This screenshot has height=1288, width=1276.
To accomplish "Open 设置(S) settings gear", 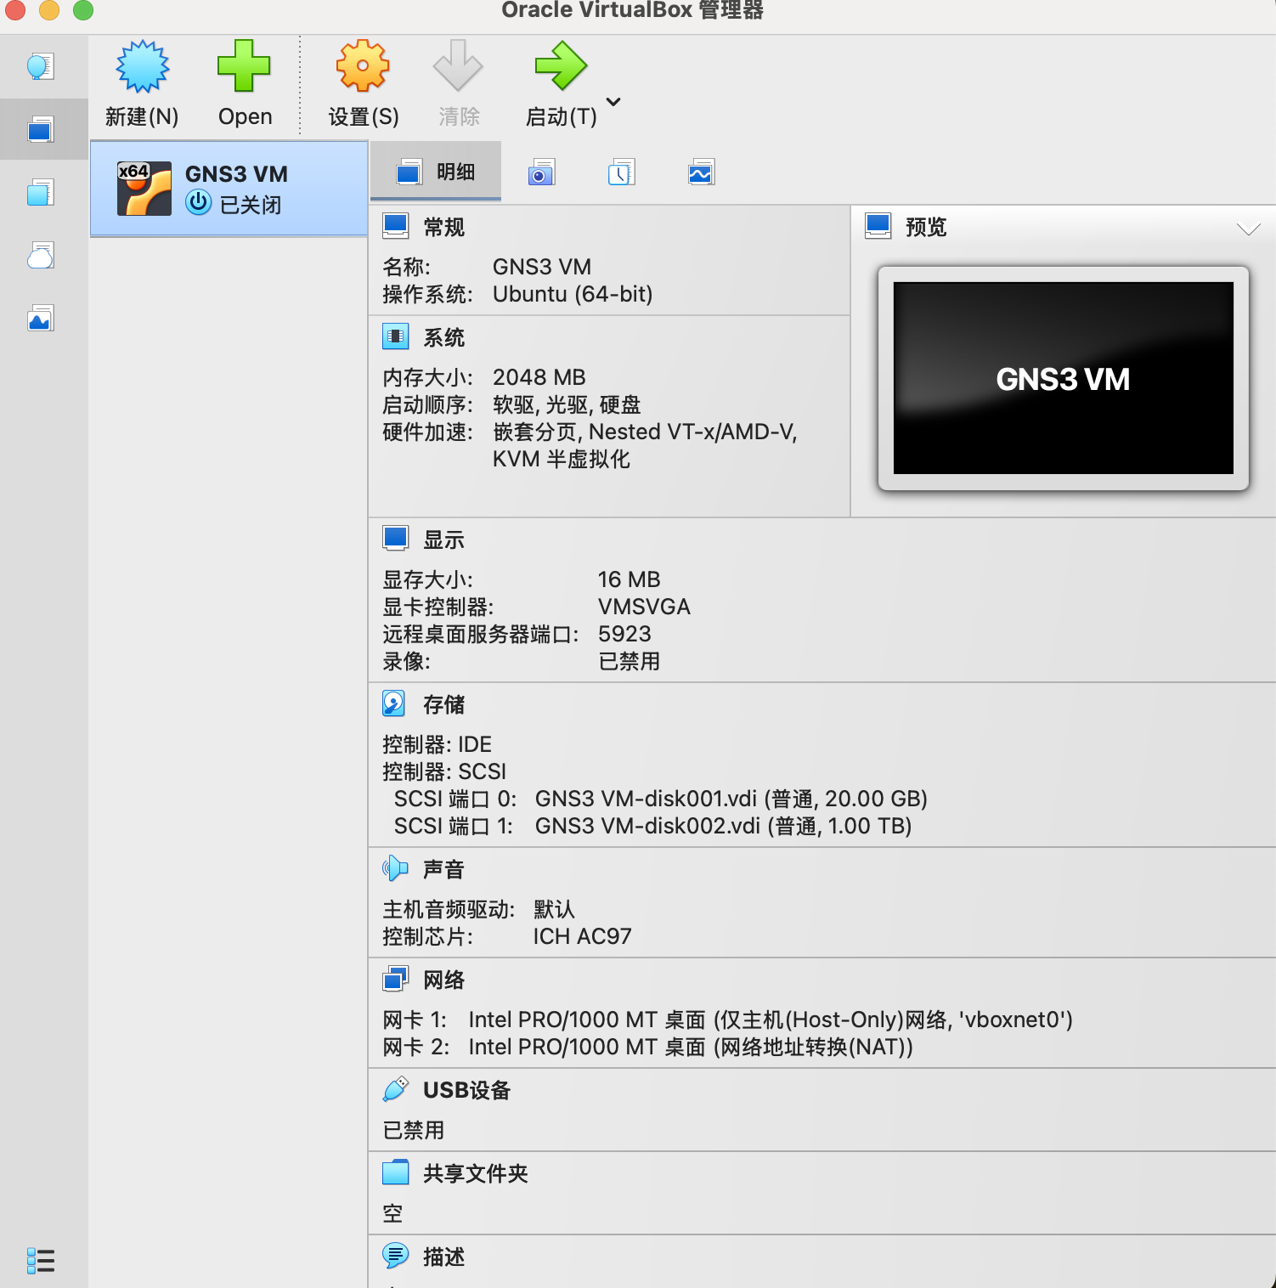I will (364, 84).
